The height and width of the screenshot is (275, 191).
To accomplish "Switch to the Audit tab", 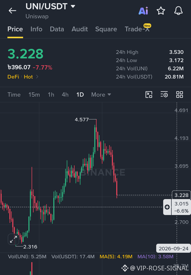I will point(80,29).
